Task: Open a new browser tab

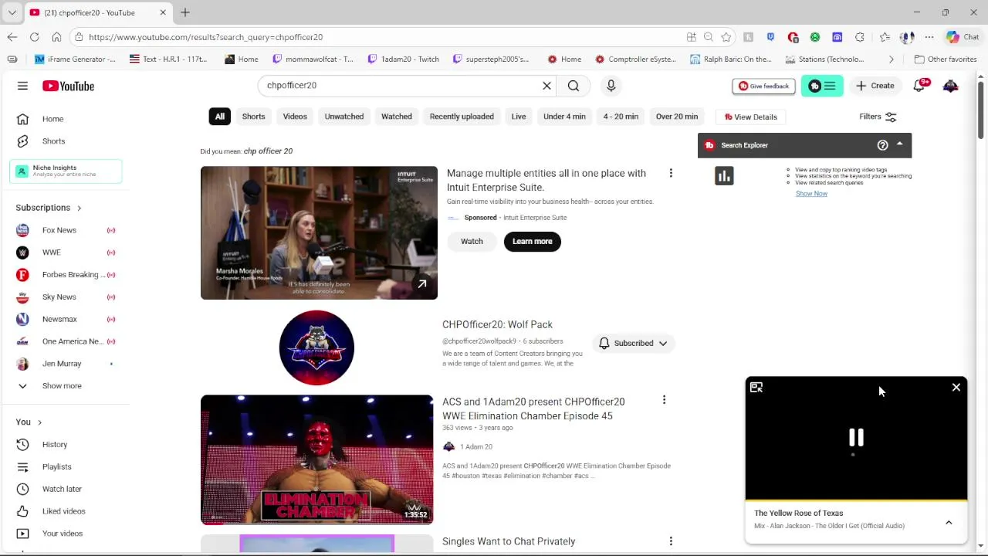Action: click(185, 12)
